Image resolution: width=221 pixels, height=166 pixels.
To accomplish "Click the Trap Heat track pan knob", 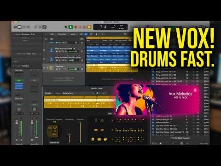I will pyautogui.click(x=82, y=69).
